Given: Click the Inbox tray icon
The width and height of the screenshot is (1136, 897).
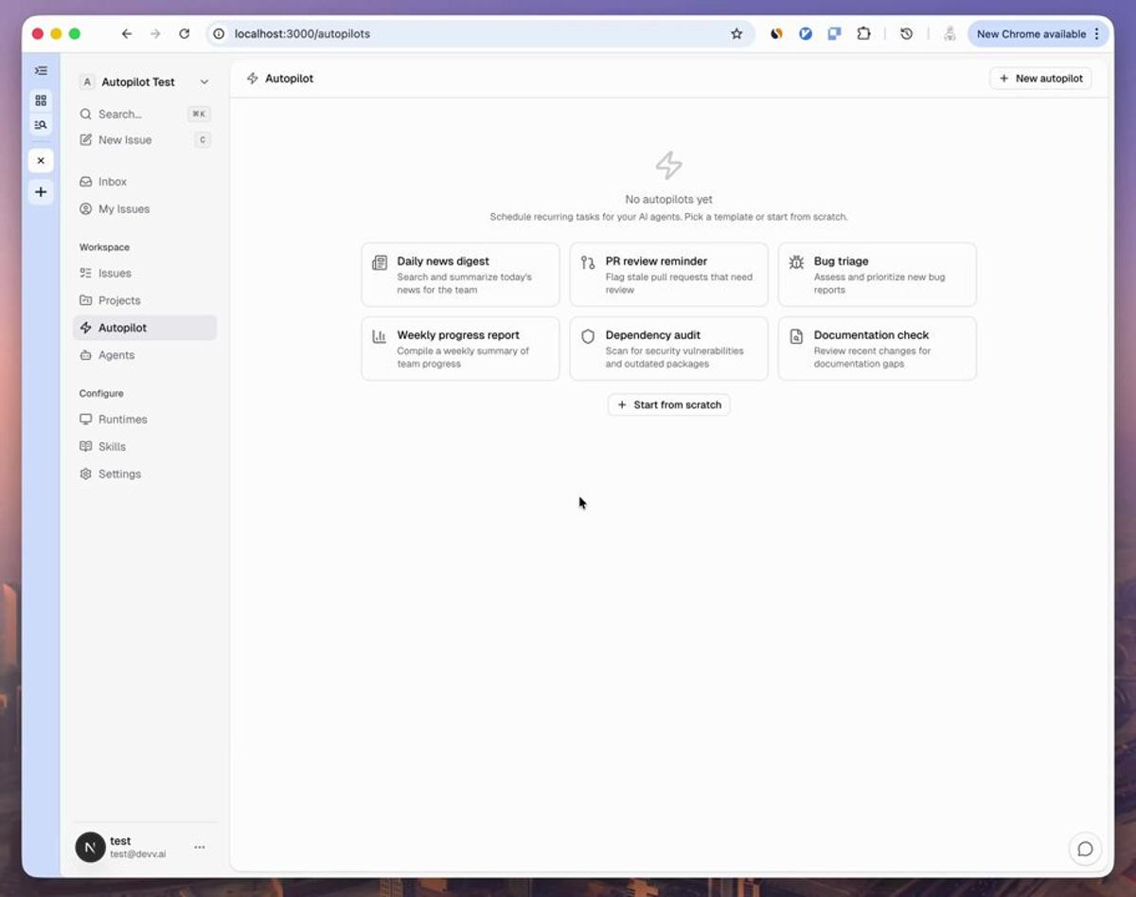Looking at the screenshot, I should pos(86,182).
